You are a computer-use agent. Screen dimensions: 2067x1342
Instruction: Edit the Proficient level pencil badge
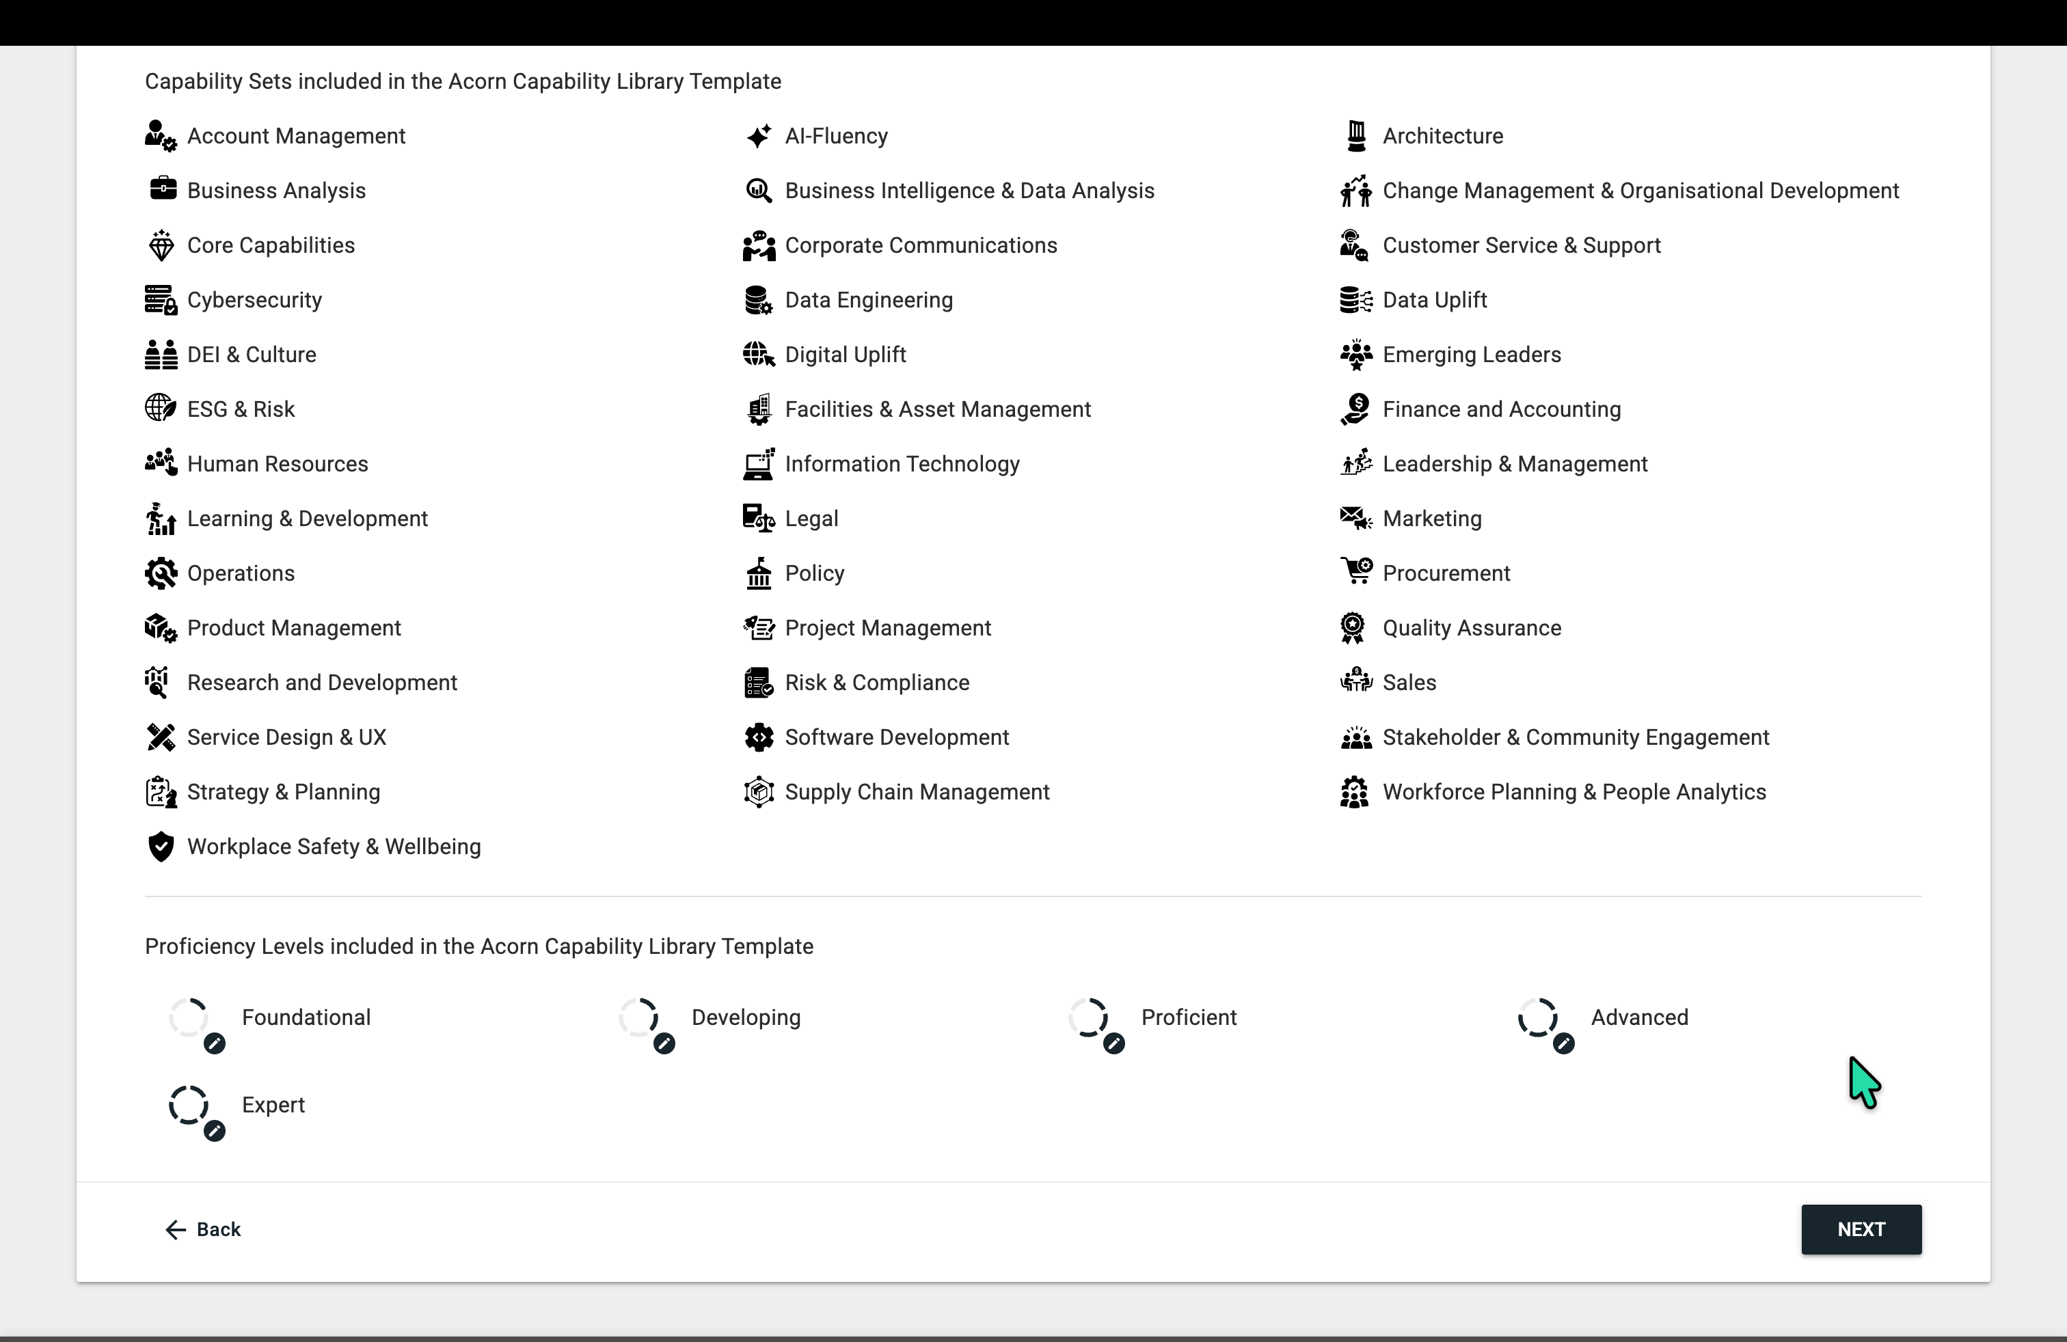[1114, 1043]
